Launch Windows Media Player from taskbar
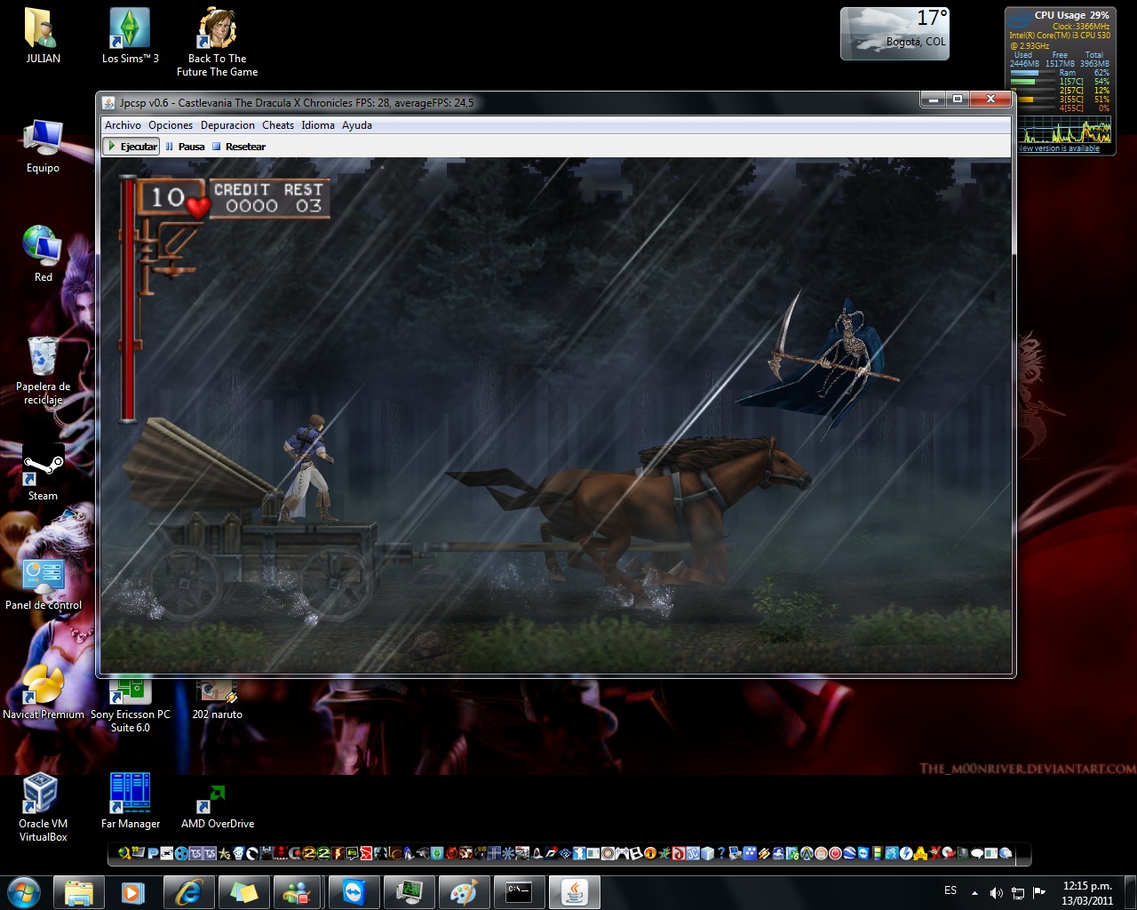Screen dimensions: 1137x910 coord(133,892)
